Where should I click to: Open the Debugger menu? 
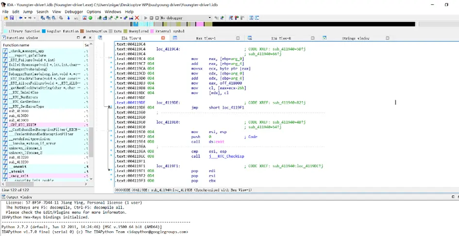click(74, 12)
